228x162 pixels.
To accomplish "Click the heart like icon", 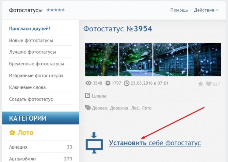I will point(209,84).
